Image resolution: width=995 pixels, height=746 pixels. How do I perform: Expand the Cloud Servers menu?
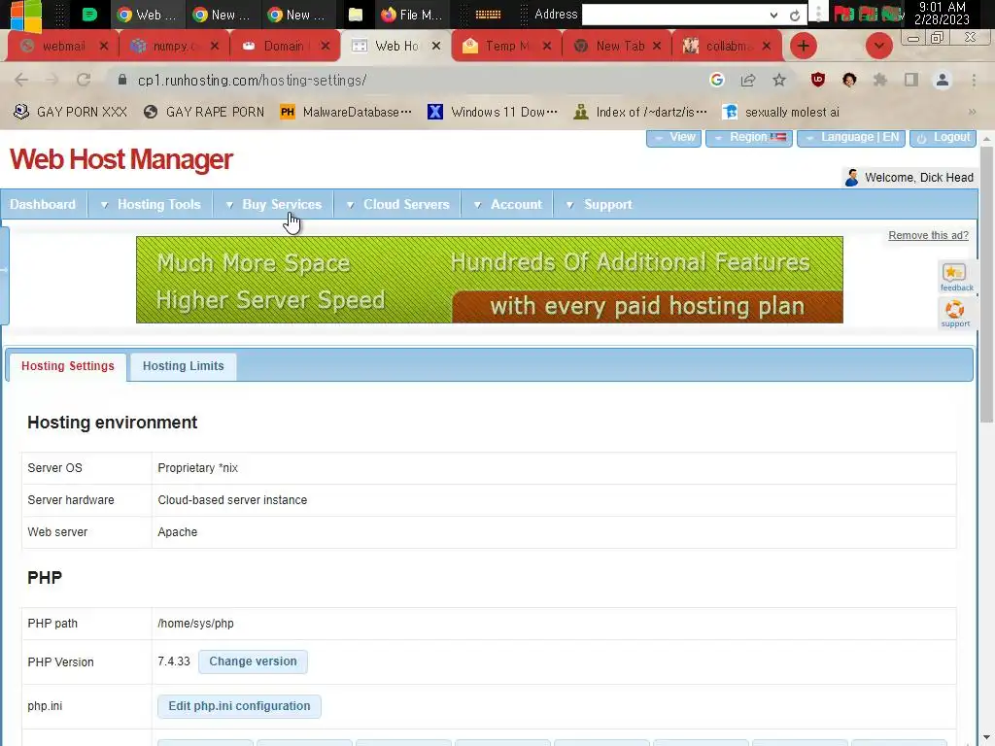[x=397, y=204]
